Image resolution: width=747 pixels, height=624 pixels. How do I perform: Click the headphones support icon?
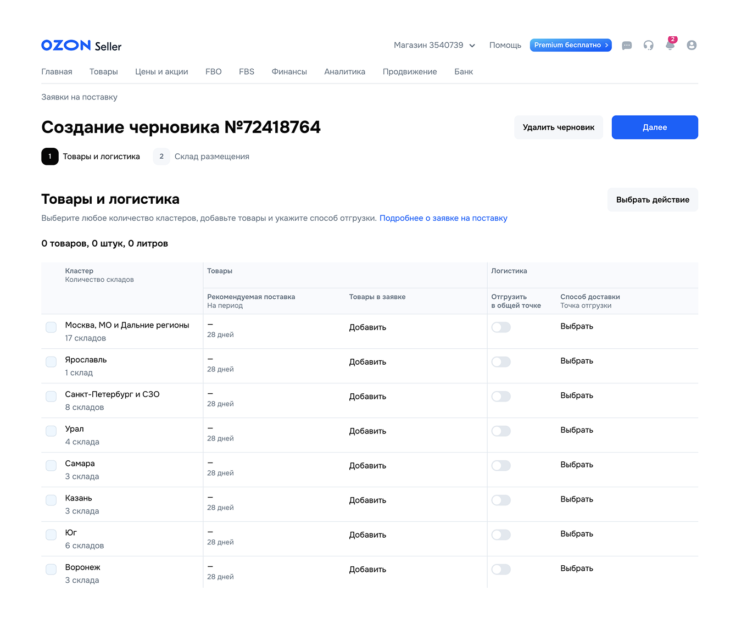648,45
